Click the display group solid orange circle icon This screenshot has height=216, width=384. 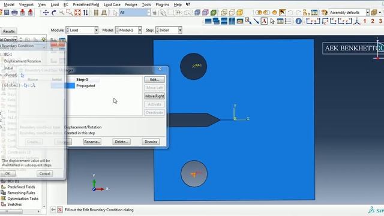[275, 13]
